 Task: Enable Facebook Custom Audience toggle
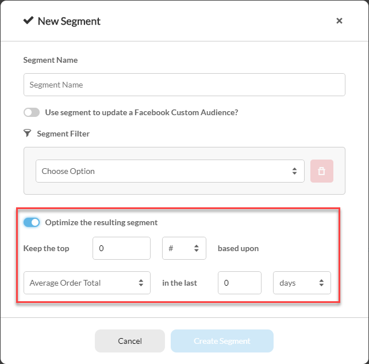point(32,112)
